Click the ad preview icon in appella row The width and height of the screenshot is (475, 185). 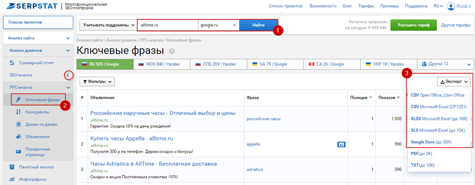coord(341,144)
